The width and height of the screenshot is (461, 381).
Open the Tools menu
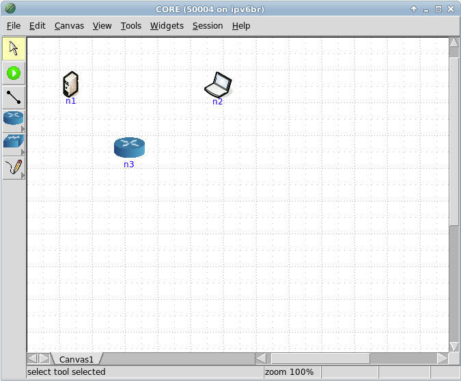tap(131, 26)
